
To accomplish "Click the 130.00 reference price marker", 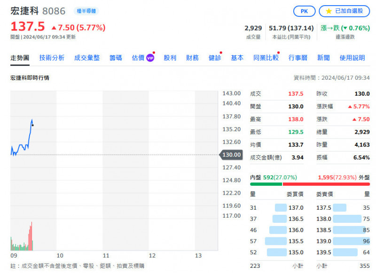I will pos(231,155).
